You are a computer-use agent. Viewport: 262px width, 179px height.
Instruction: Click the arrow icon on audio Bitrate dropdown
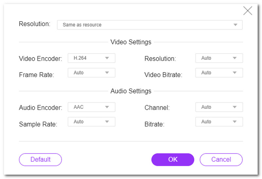pos(234,122)
